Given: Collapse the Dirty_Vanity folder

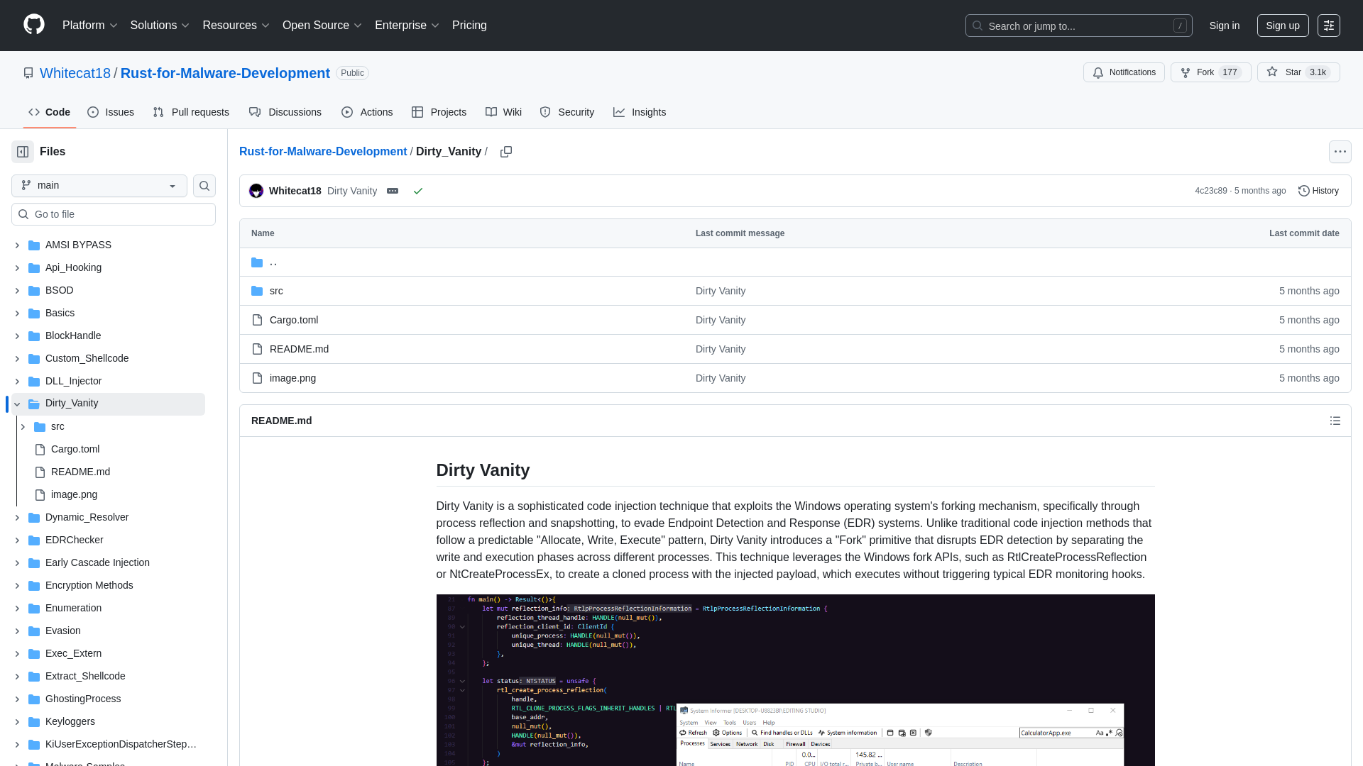Looking at the screenshot, I should click(16, 404).
